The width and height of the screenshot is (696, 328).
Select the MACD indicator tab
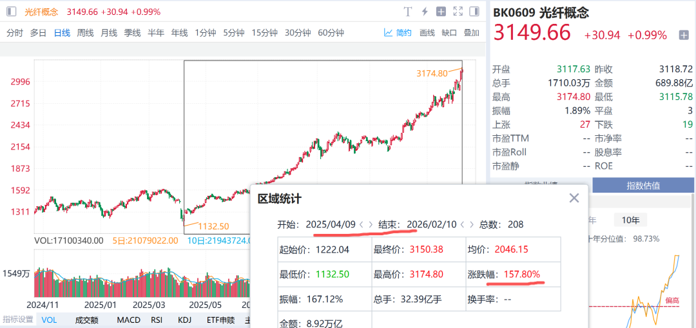[129, 320]
